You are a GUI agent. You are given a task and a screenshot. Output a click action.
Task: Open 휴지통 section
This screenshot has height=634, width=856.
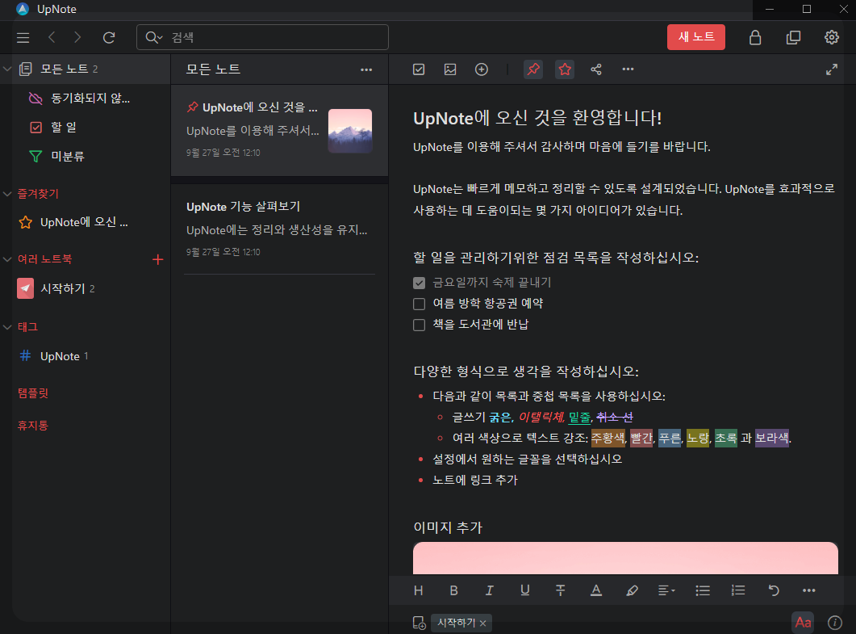[33, 425]
